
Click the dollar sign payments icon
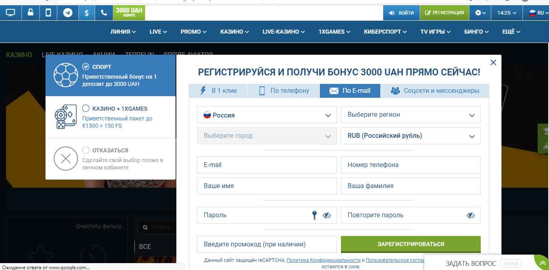click(x=87, y=13)
